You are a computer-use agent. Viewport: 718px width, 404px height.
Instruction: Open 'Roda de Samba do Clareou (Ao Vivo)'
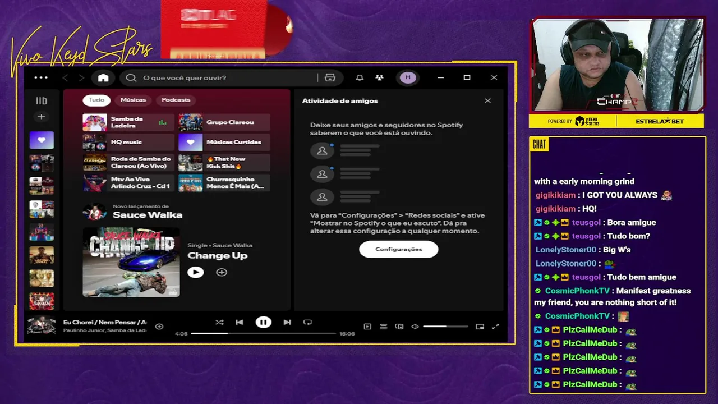click(128, 163)
